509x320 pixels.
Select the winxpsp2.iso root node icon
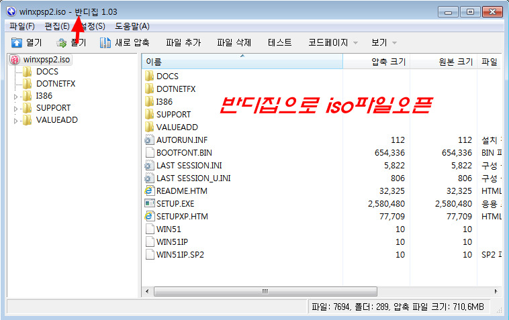point(15,59)
